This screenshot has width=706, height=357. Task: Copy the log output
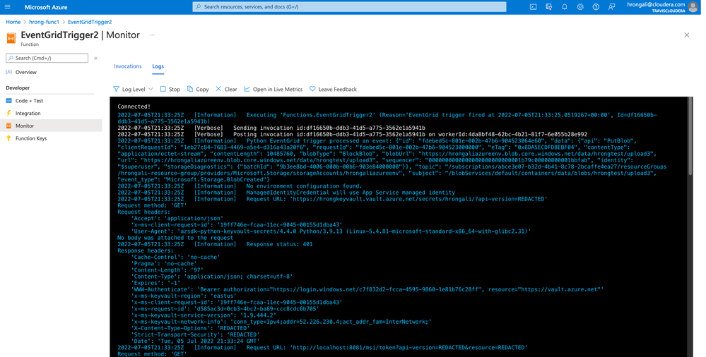[198, 89]
